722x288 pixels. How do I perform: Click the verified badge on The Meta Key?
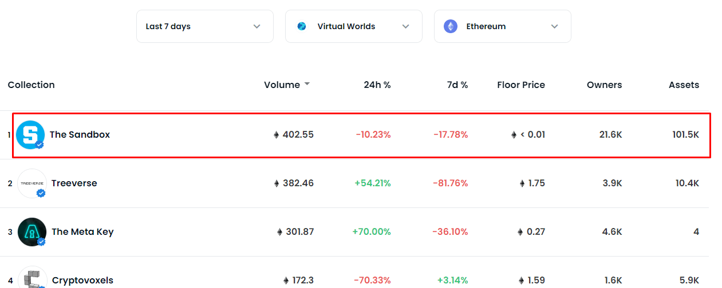click(41, 242)
